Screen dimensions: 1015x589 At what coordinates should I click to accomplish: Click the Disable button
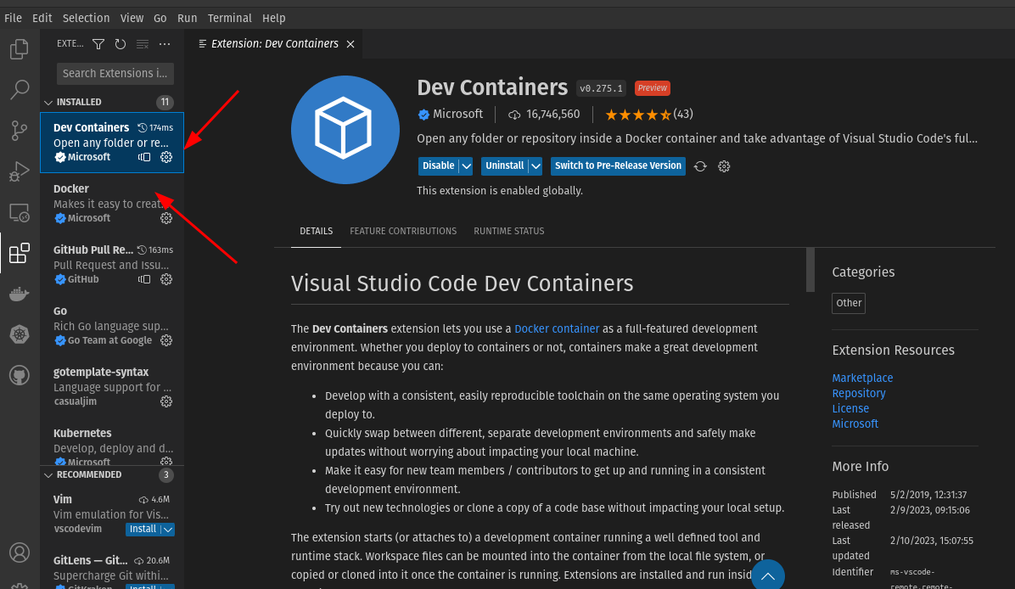438,166
